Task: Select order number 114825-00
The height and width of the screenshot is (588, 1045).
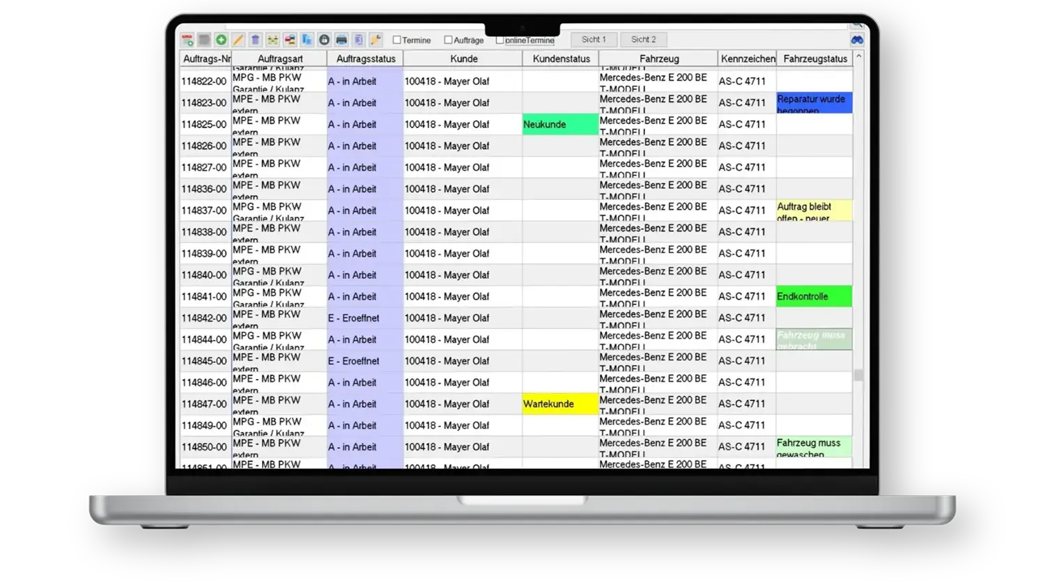Action: tap(204, 125)
